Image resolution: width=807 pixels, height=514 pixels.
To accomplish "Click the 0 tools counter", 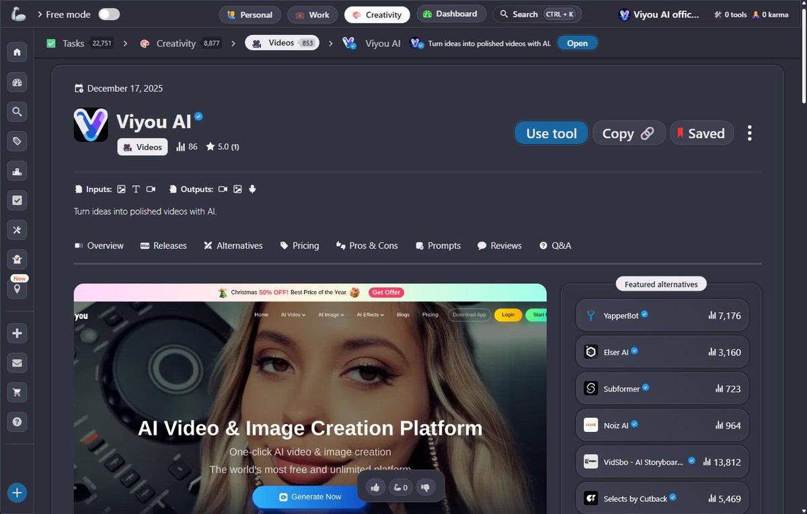I will [730, 14].
